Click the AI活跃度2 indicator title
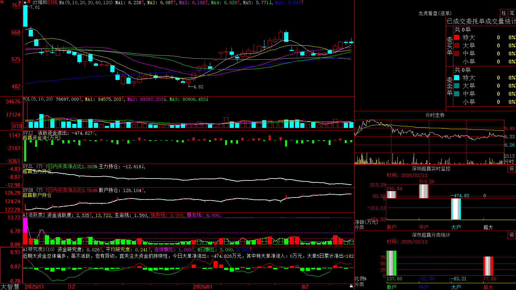The image size is (516, 290). pyautogui.click(x=34, y=215)
